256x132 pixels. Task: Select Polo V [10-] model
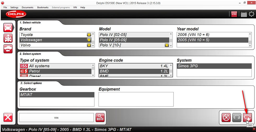coord(134,45)
